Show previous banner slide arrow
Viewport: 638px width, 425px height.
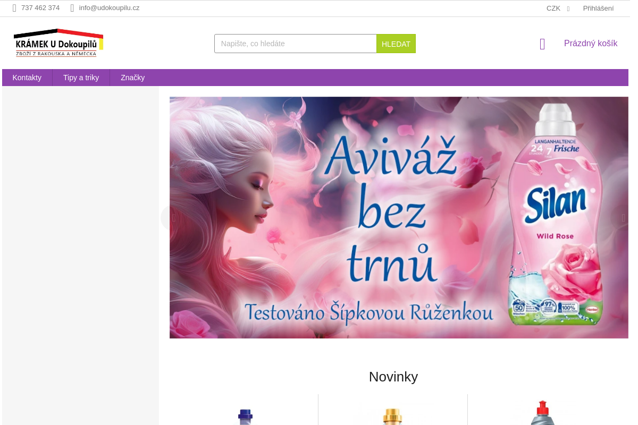[x=173, y=218]
